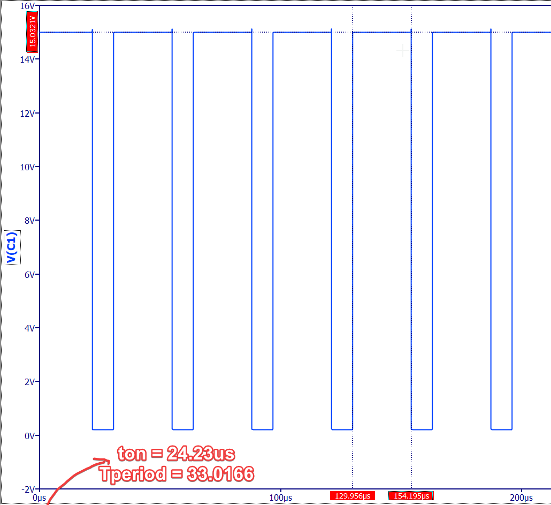This screenshot has width=551, height=505.
Task: Select the dotted cursor line at 129.956µs
Action: (353, 214)
